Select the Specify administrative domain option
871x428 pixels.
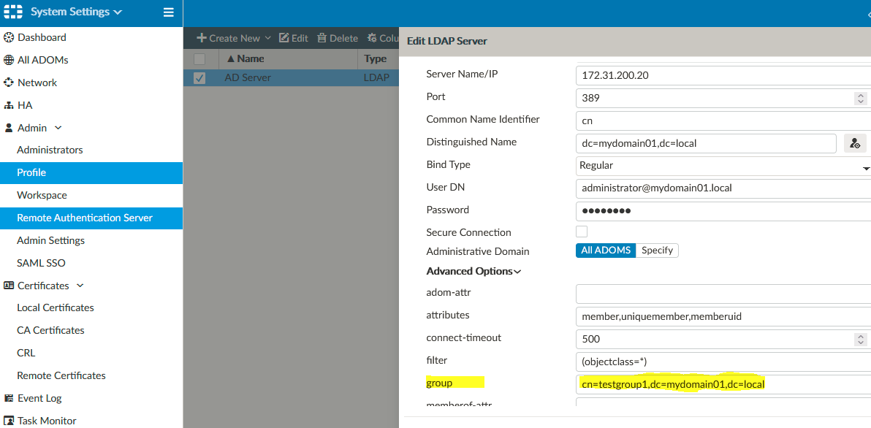pyautogui.click(x=657, y=251)
